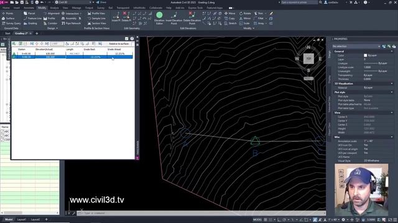The height and width of the screenshot is (223, 398).
Task: Open the Fillet dropdown arrow
Action: click(x=266, y=19)
